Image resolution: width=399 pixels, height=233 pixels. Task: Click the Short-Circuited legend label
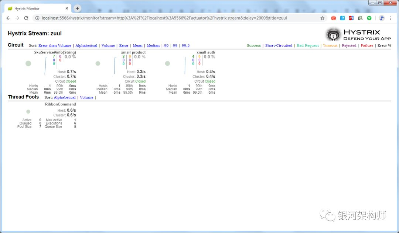pos(279,45)
